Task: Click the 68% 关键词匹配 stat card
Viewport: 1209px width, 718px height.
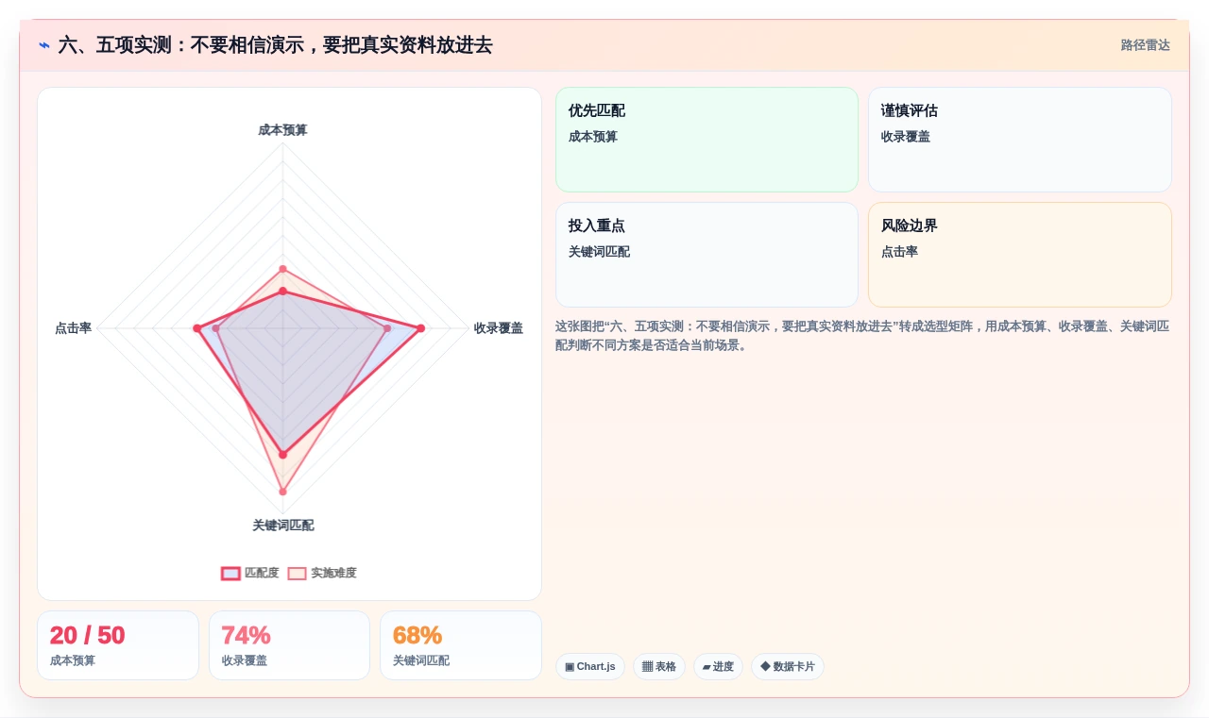Action: click(461, 645)
